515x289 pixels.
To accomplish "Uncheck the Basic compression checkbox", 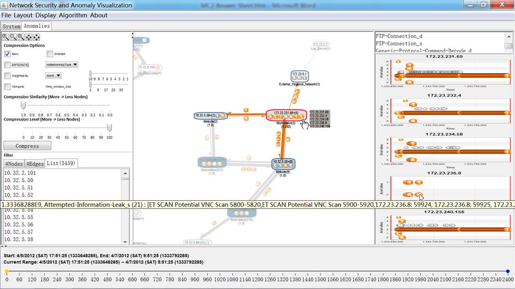I will click(7, 54).
